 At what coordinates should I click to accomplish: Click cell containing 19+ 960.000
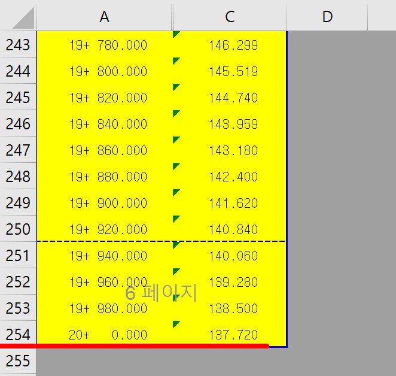coord(105,281)
